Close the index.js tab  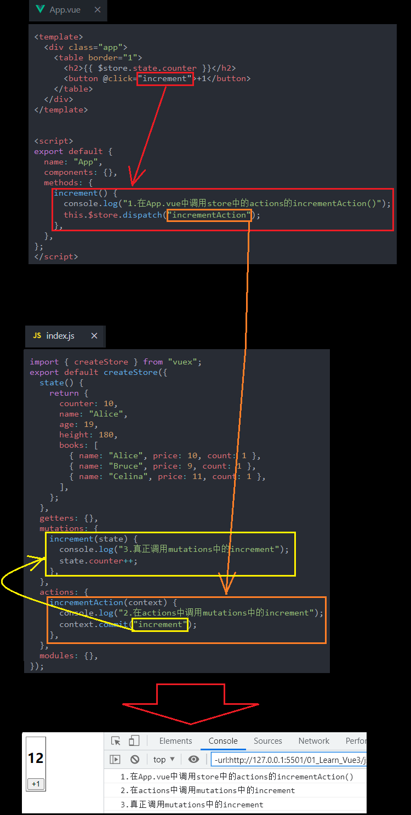click(x=94, y=336)
